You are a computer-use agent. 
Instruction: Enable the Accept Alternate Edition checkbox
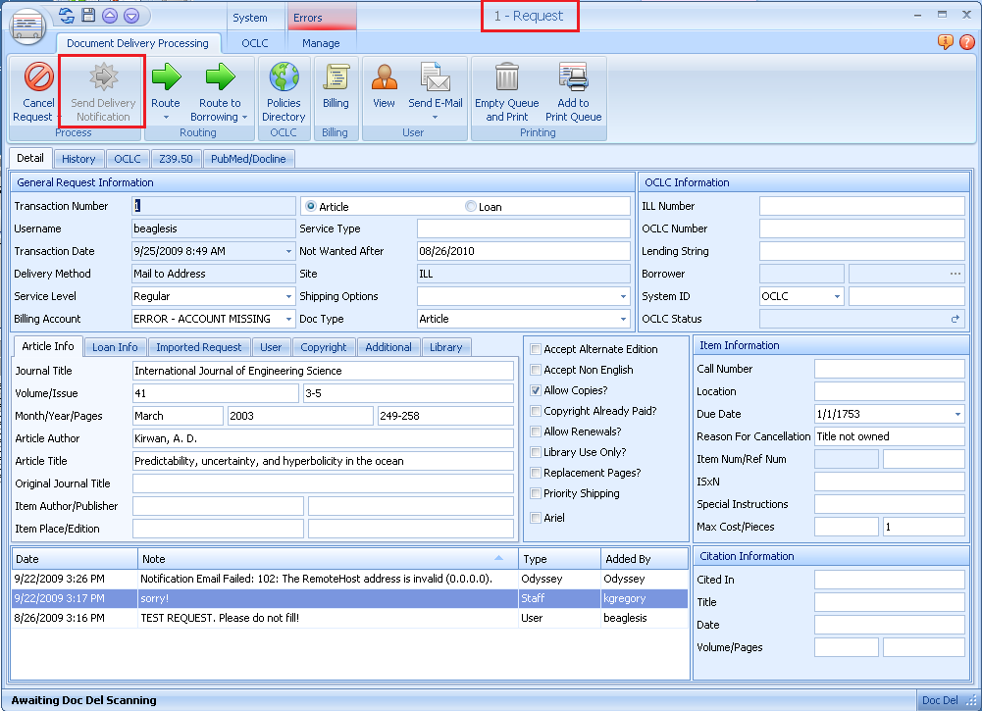point(536,349)
